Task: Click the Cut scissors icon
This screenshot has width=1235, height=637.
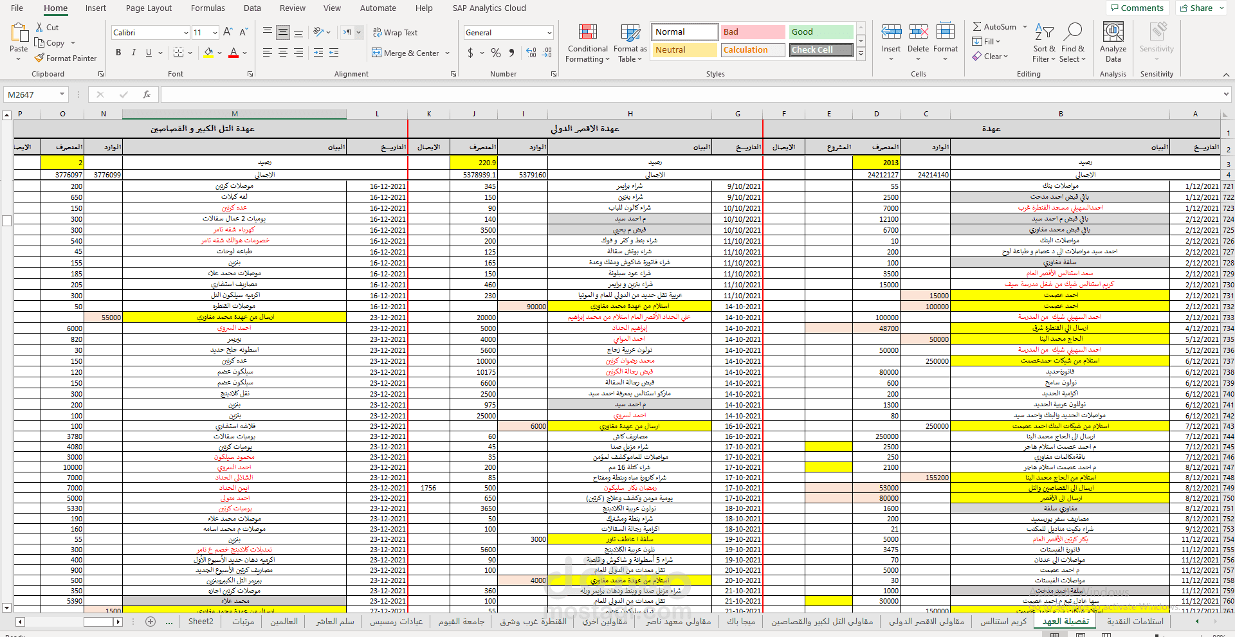Action: tap(40, 28)
